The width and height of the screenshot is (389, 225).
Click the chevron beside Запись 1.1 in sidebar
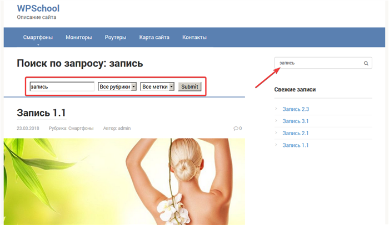click(276, 145)
